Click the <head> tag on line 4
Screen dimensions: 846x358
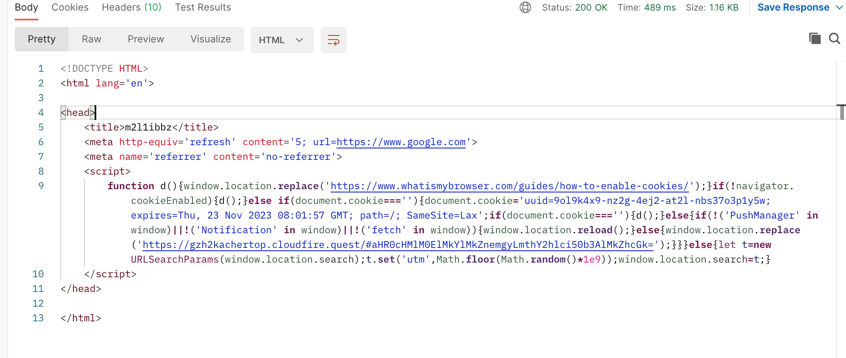click(78, 113)
